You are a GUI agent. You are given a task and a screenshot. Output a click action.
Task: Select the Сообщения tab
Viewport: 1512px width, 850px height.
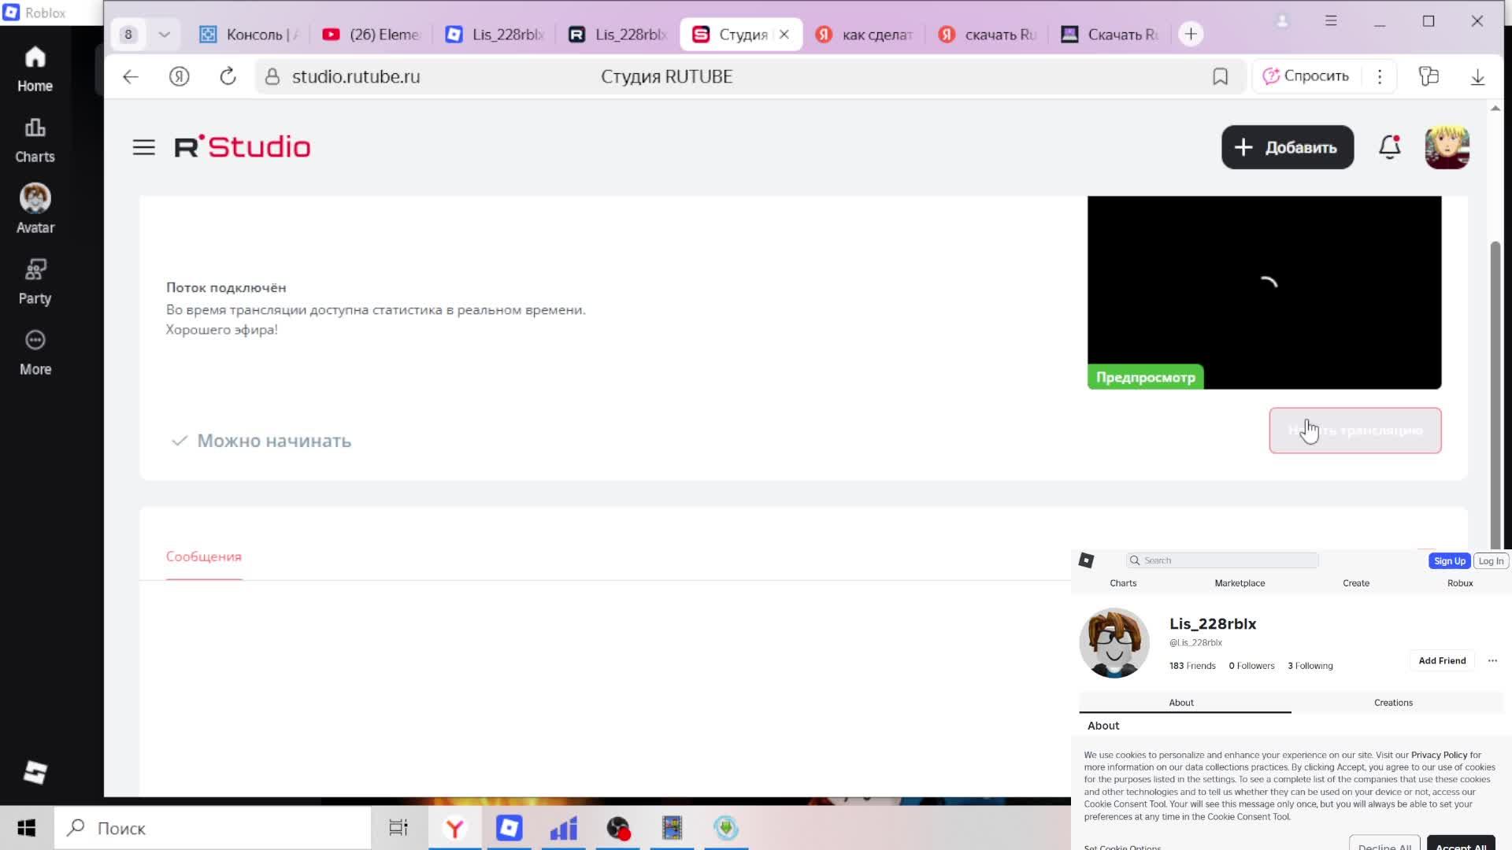(x=204, y=556)
